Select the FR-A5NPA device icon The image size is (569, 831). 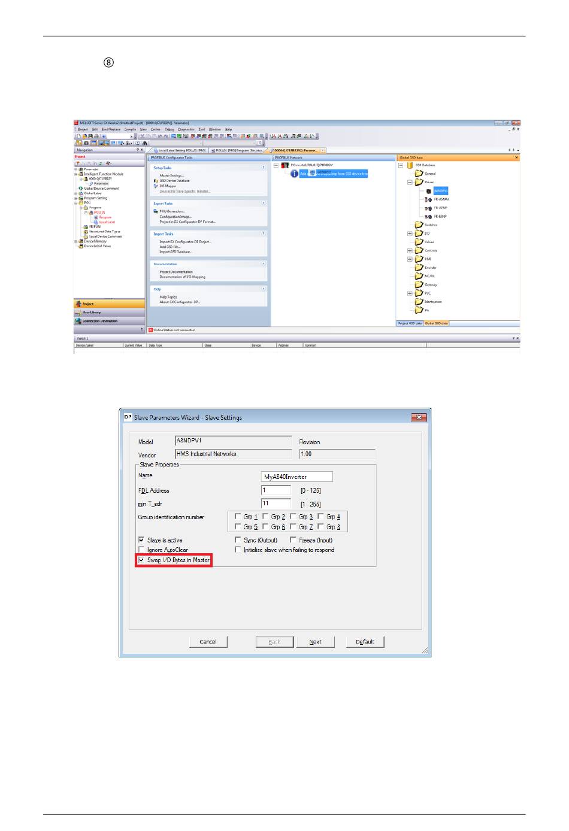[428, 199]
